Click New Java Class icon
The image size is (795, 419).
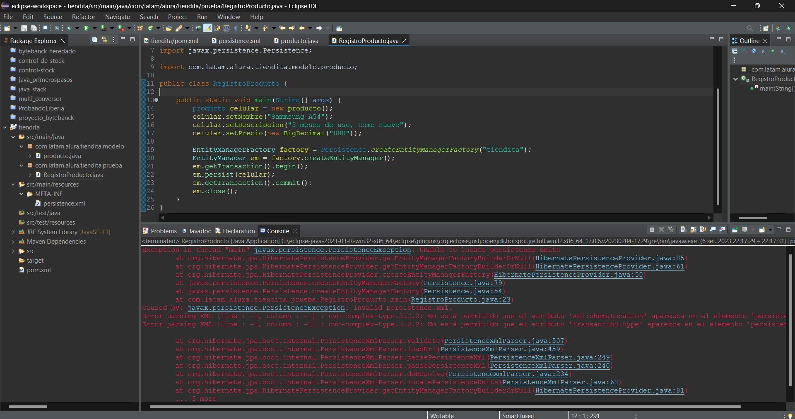(x=150, y=28)
